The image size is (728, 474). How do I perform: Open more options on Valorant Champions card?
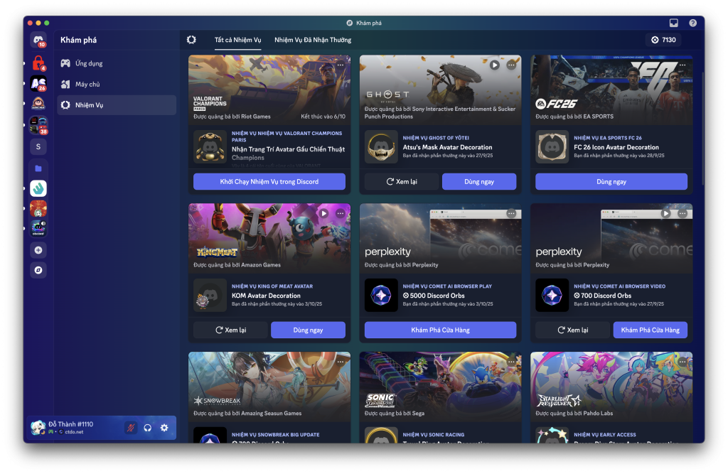click(x=341, y=65)
